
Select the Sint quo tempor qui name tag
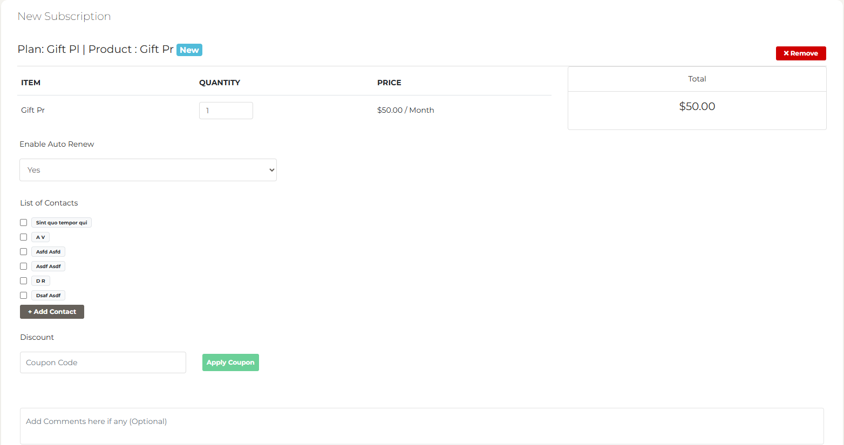61,222
